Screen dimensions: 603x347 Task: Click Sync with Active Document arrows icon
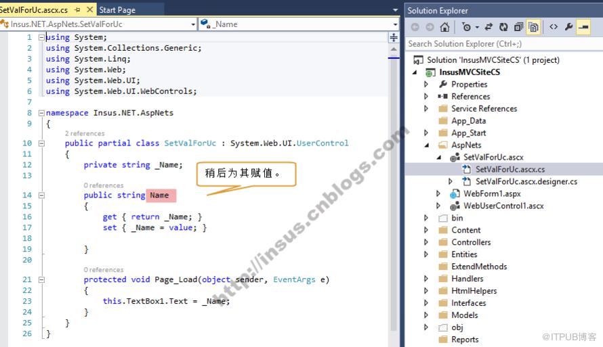point(488,27)
